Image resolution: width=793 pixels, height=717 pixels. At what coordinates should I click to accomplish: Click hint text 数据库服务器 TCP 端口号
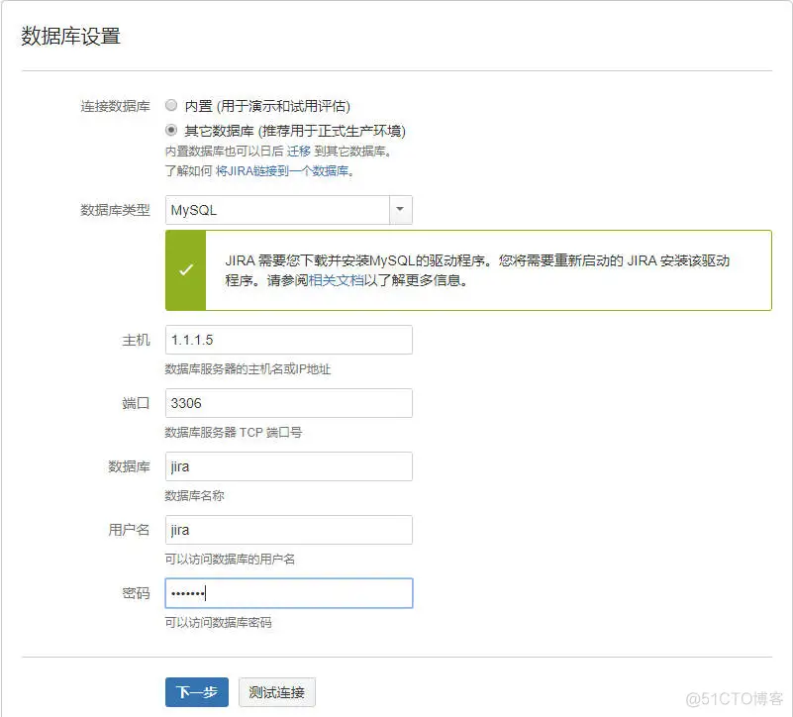pyautogui.click(x=234, y=433)
